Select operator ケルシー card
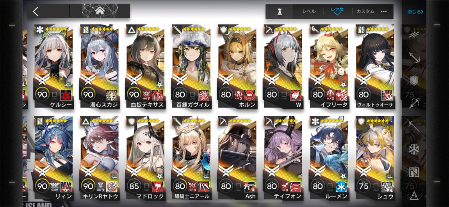449x207 pixels. pos(53,67)
